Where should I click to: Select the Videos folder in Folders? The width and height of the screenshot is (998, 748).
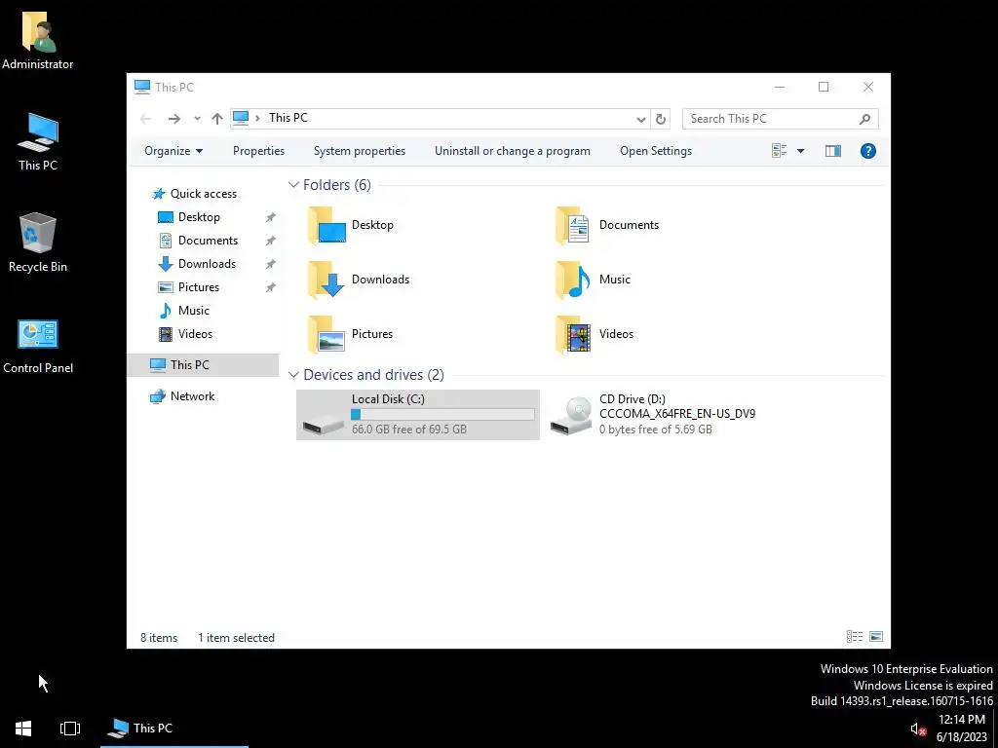(595, 334)
